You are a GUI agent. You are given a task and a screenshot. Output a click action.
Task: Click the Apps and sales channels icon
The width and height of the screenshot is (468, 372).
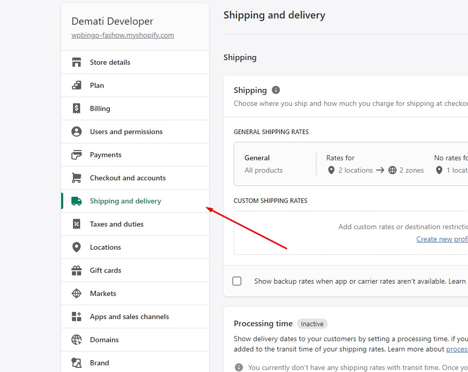click(x=77, y=317)
